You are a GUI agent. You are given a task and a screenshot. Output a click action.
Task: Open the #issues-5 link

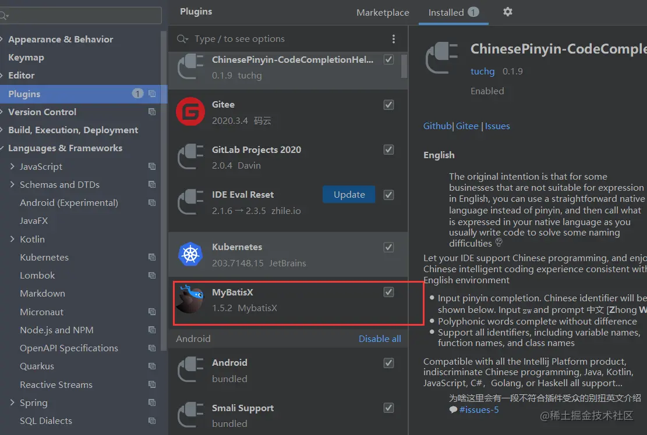479,410
